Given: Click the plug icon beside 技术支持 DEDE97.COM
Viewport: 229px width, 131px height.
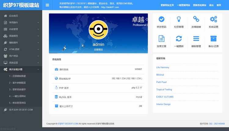Looking at the screenshot, I should tap(5, 110).
